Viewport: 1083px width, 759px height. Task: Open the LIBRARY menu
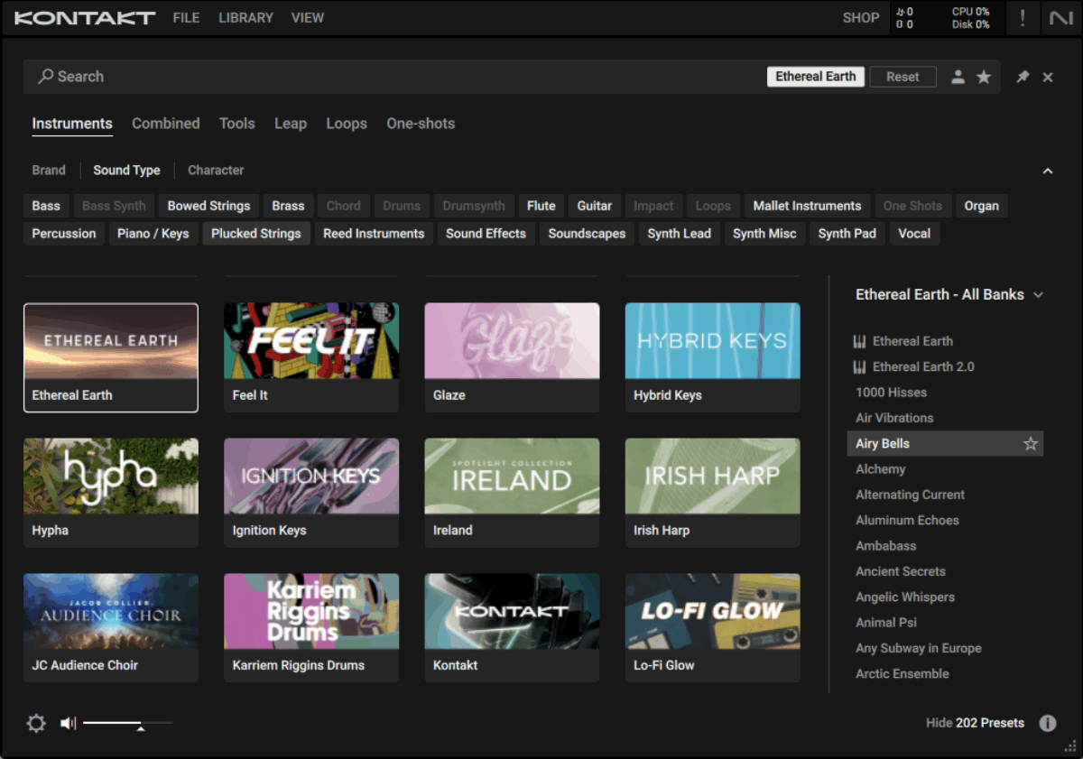tap(245, 18)
